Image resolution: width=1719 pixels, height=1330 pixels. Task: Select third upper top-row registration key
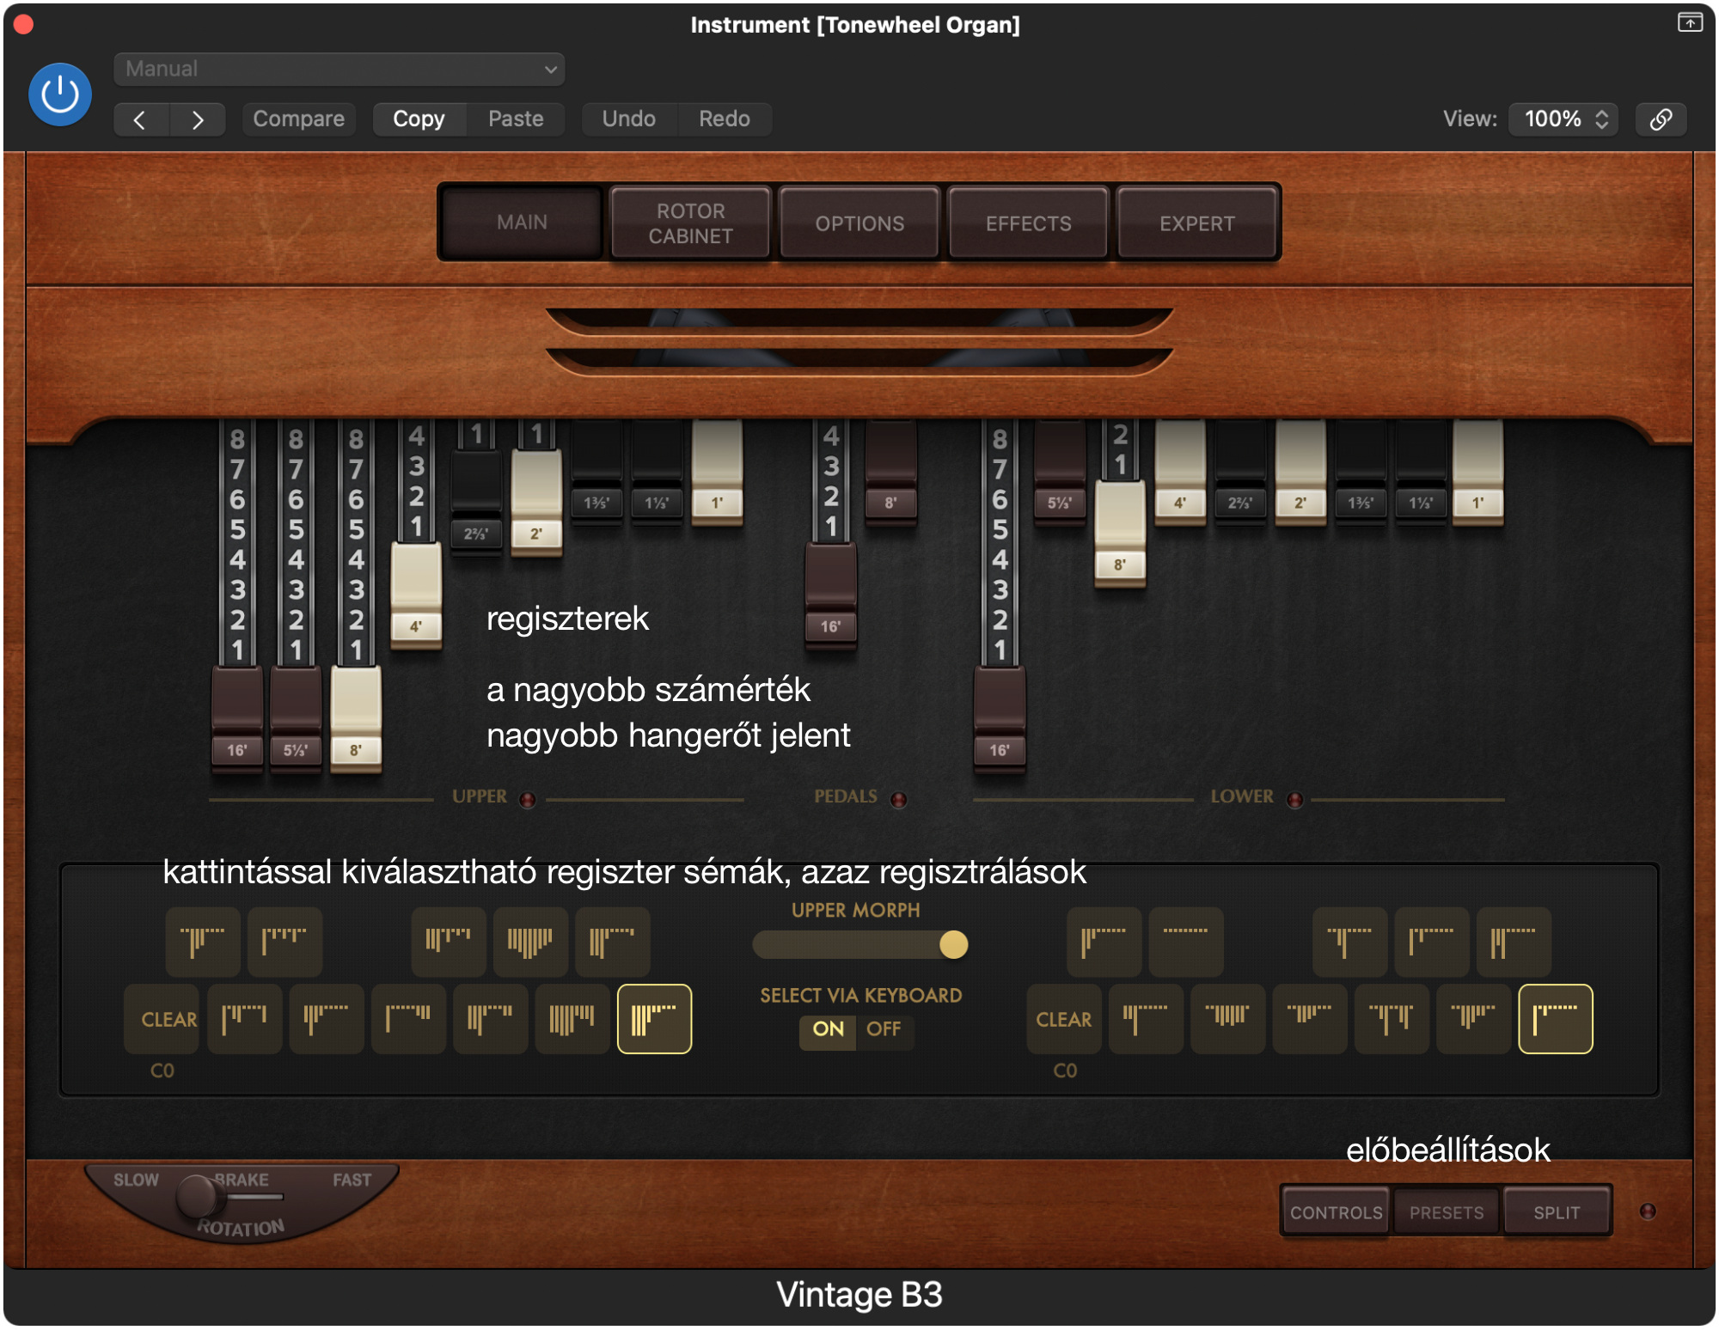449,942
